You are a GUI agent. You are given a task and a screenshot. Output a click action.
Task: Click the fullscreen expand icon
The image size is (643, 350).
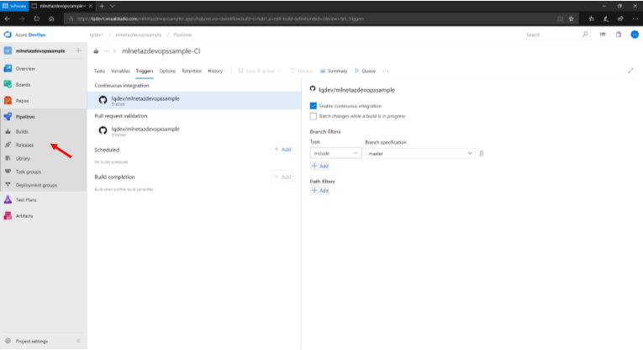[x=630, y=71]
